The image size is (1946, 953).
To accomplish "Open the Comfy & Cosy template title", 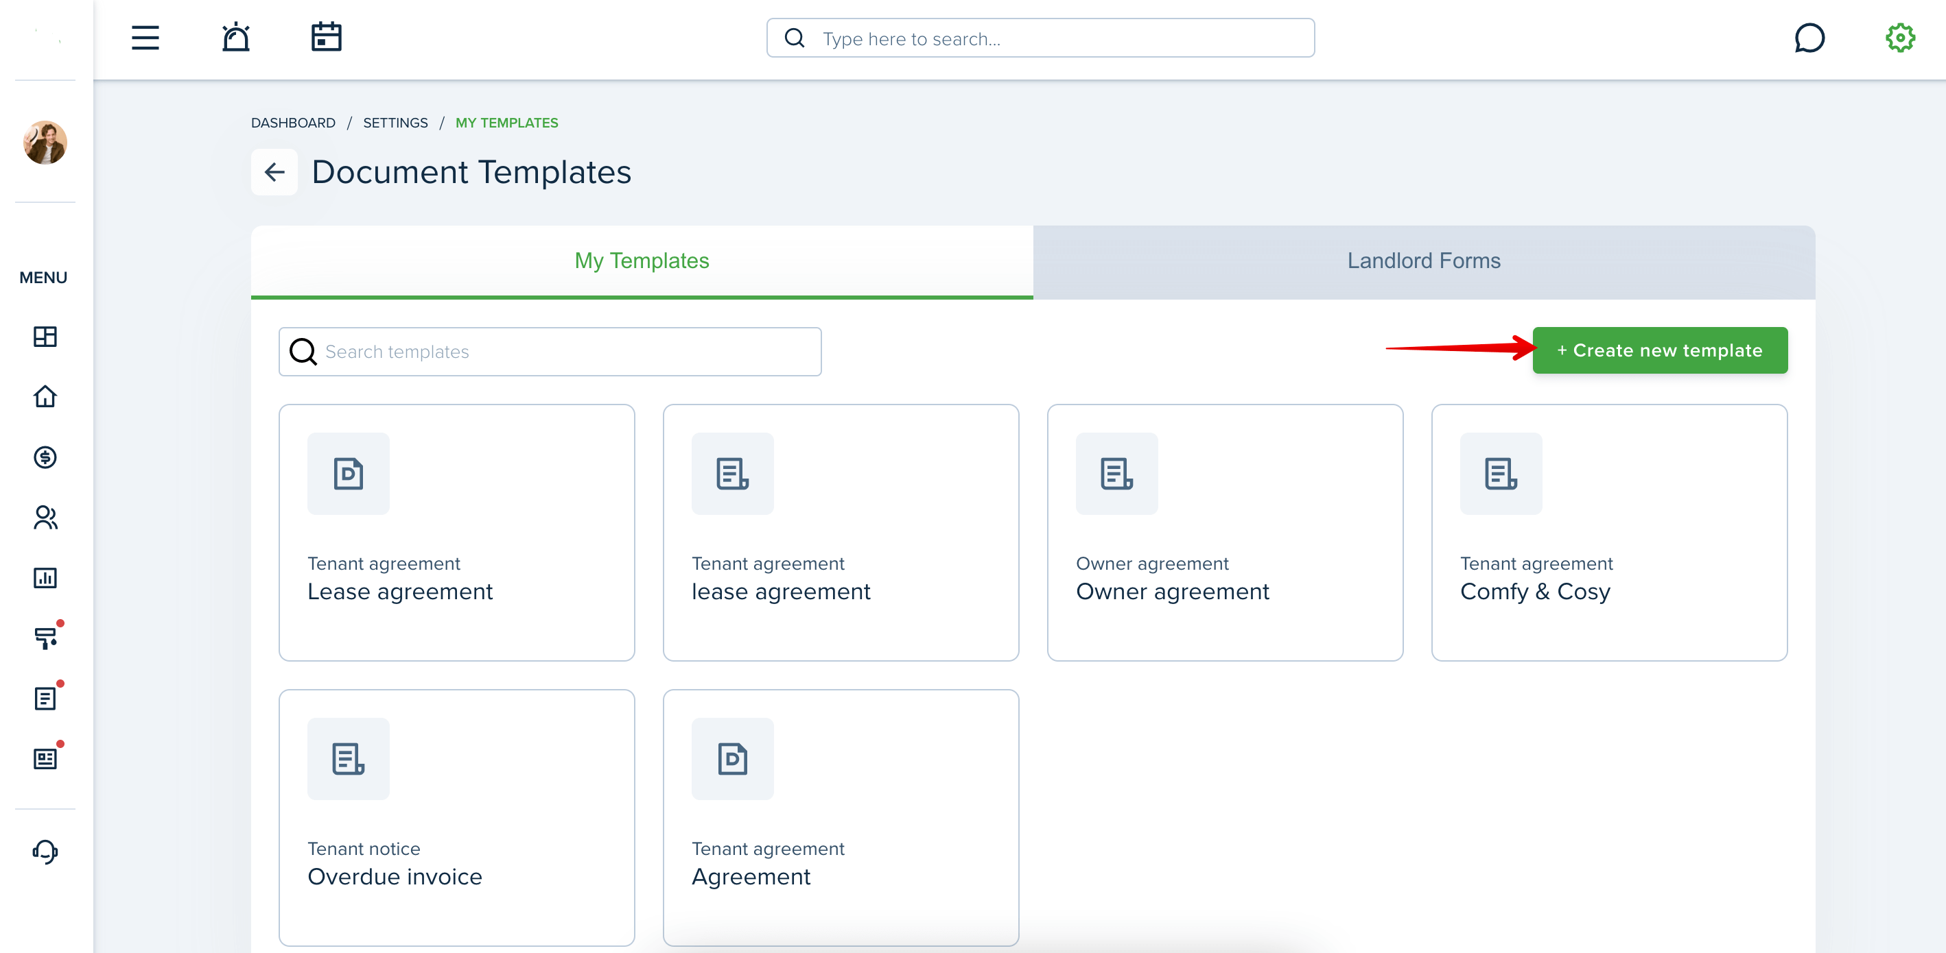I will (1535, 592).
